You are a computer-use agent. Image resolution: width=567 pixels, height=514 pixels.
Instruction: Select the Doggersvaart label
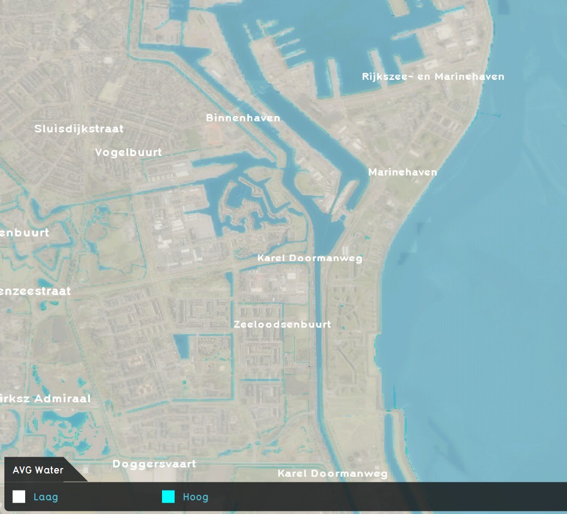(154, 464)
